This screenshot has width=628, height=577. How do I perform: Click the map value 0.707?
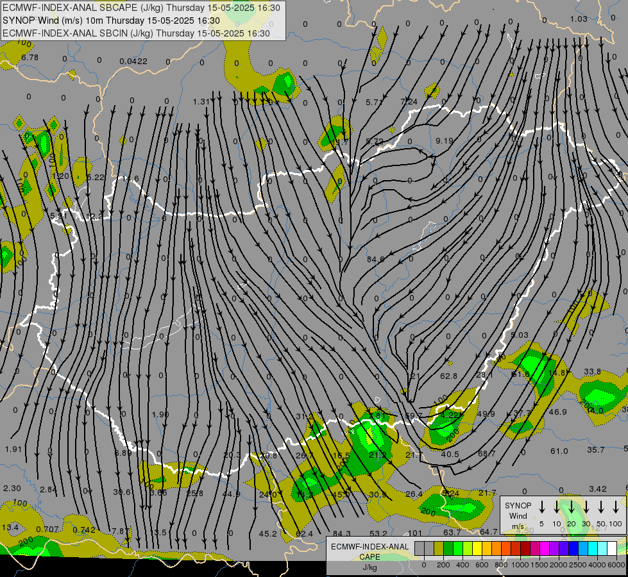47,530
